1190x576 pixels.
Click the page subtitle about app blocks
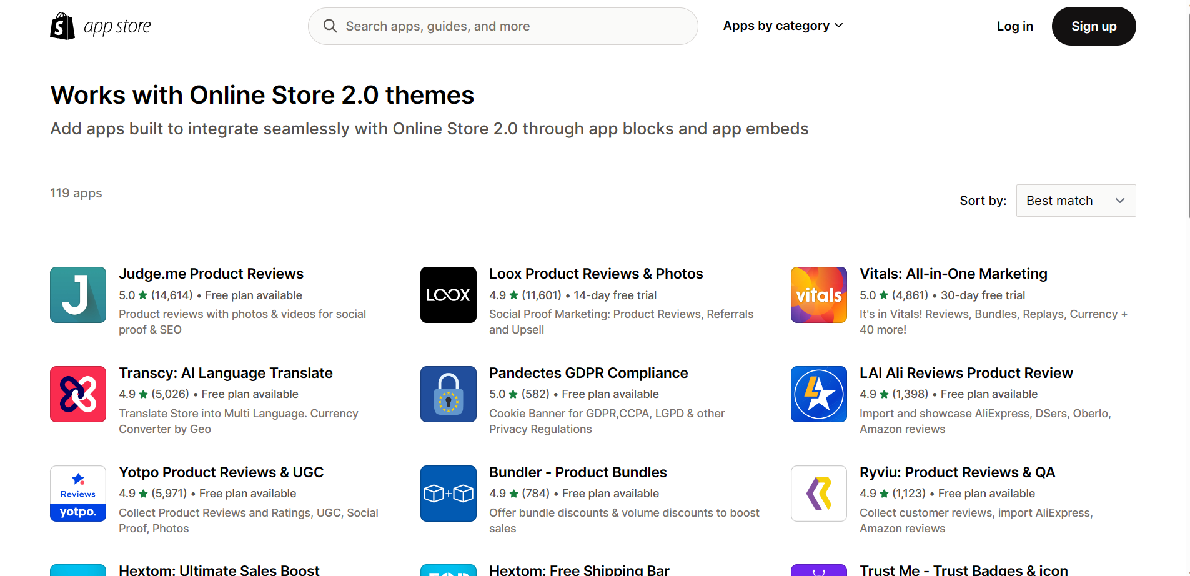coord(429,129)
